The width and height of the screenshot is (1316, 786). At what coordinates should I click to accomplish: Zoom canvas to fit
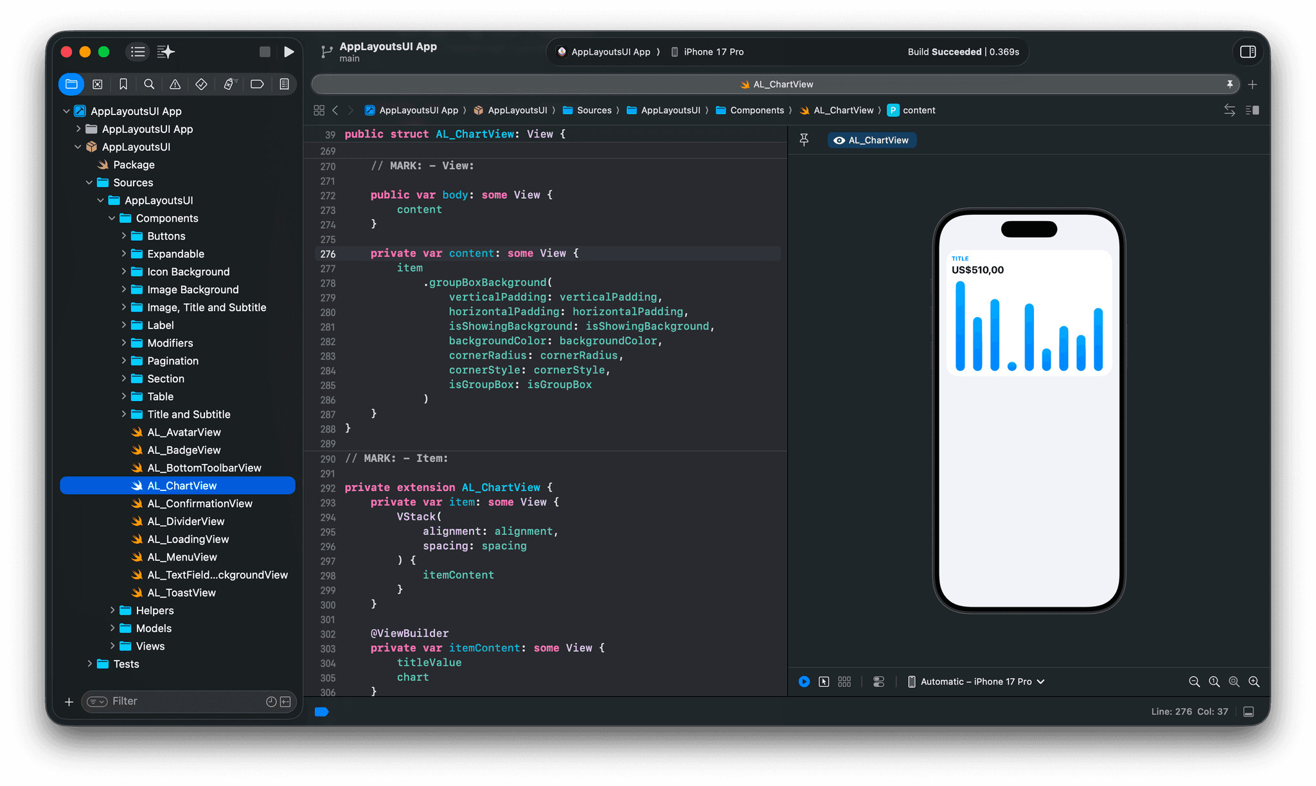[x=1234, y=682]
